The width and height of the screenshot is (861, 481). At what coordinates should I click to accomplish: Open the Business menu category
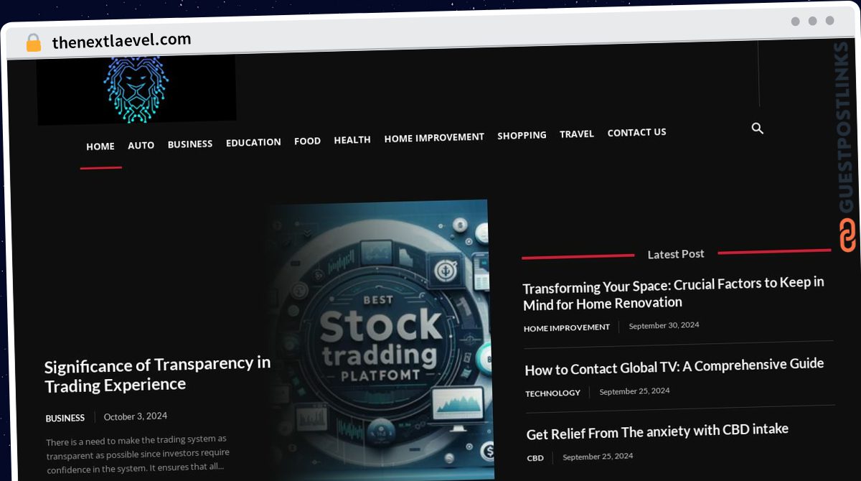[x=190, y=144]
